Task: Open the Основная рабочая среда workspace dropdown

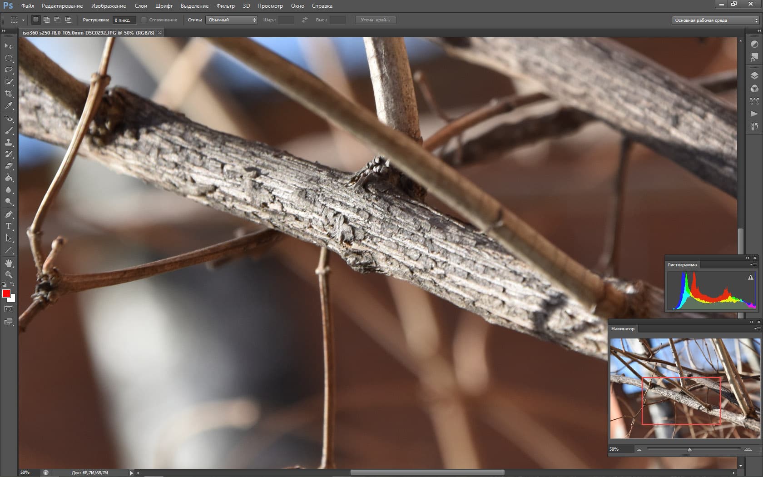Action: [x=715, y=20]
